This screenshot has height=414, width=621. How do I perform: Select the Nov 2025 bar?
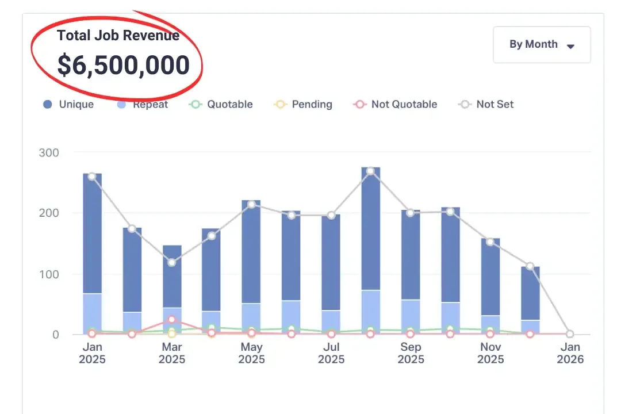pyautogui.click(x=490, y=286)
